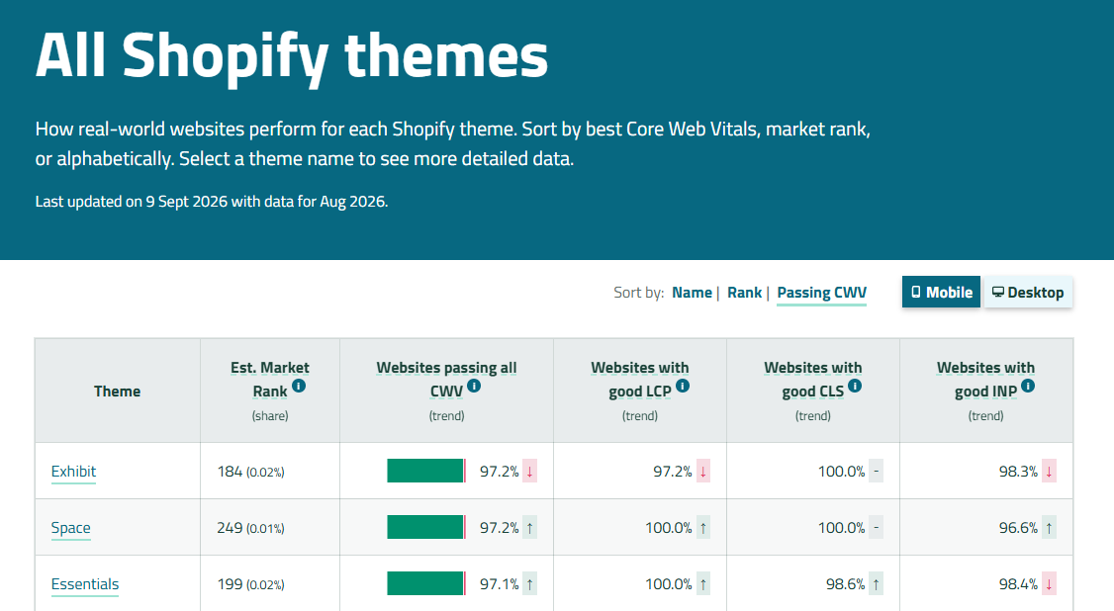Click the Websites with good CLS header
This screenshot has height=611, width=1114.
pyautogui.click(x=813, y=380)
